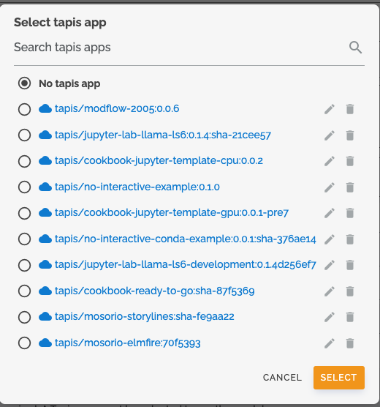Viewport: 380px width, 407px height.
Task: Edit mosorio-elmfire:70f5393 pencil icon
Action: 330,343
